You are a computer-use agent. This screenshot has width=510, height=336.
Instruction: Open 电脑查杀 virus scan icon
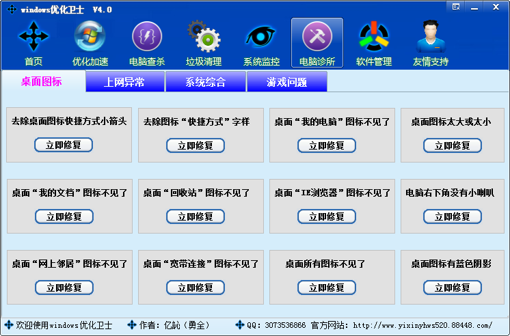(147, 36)
